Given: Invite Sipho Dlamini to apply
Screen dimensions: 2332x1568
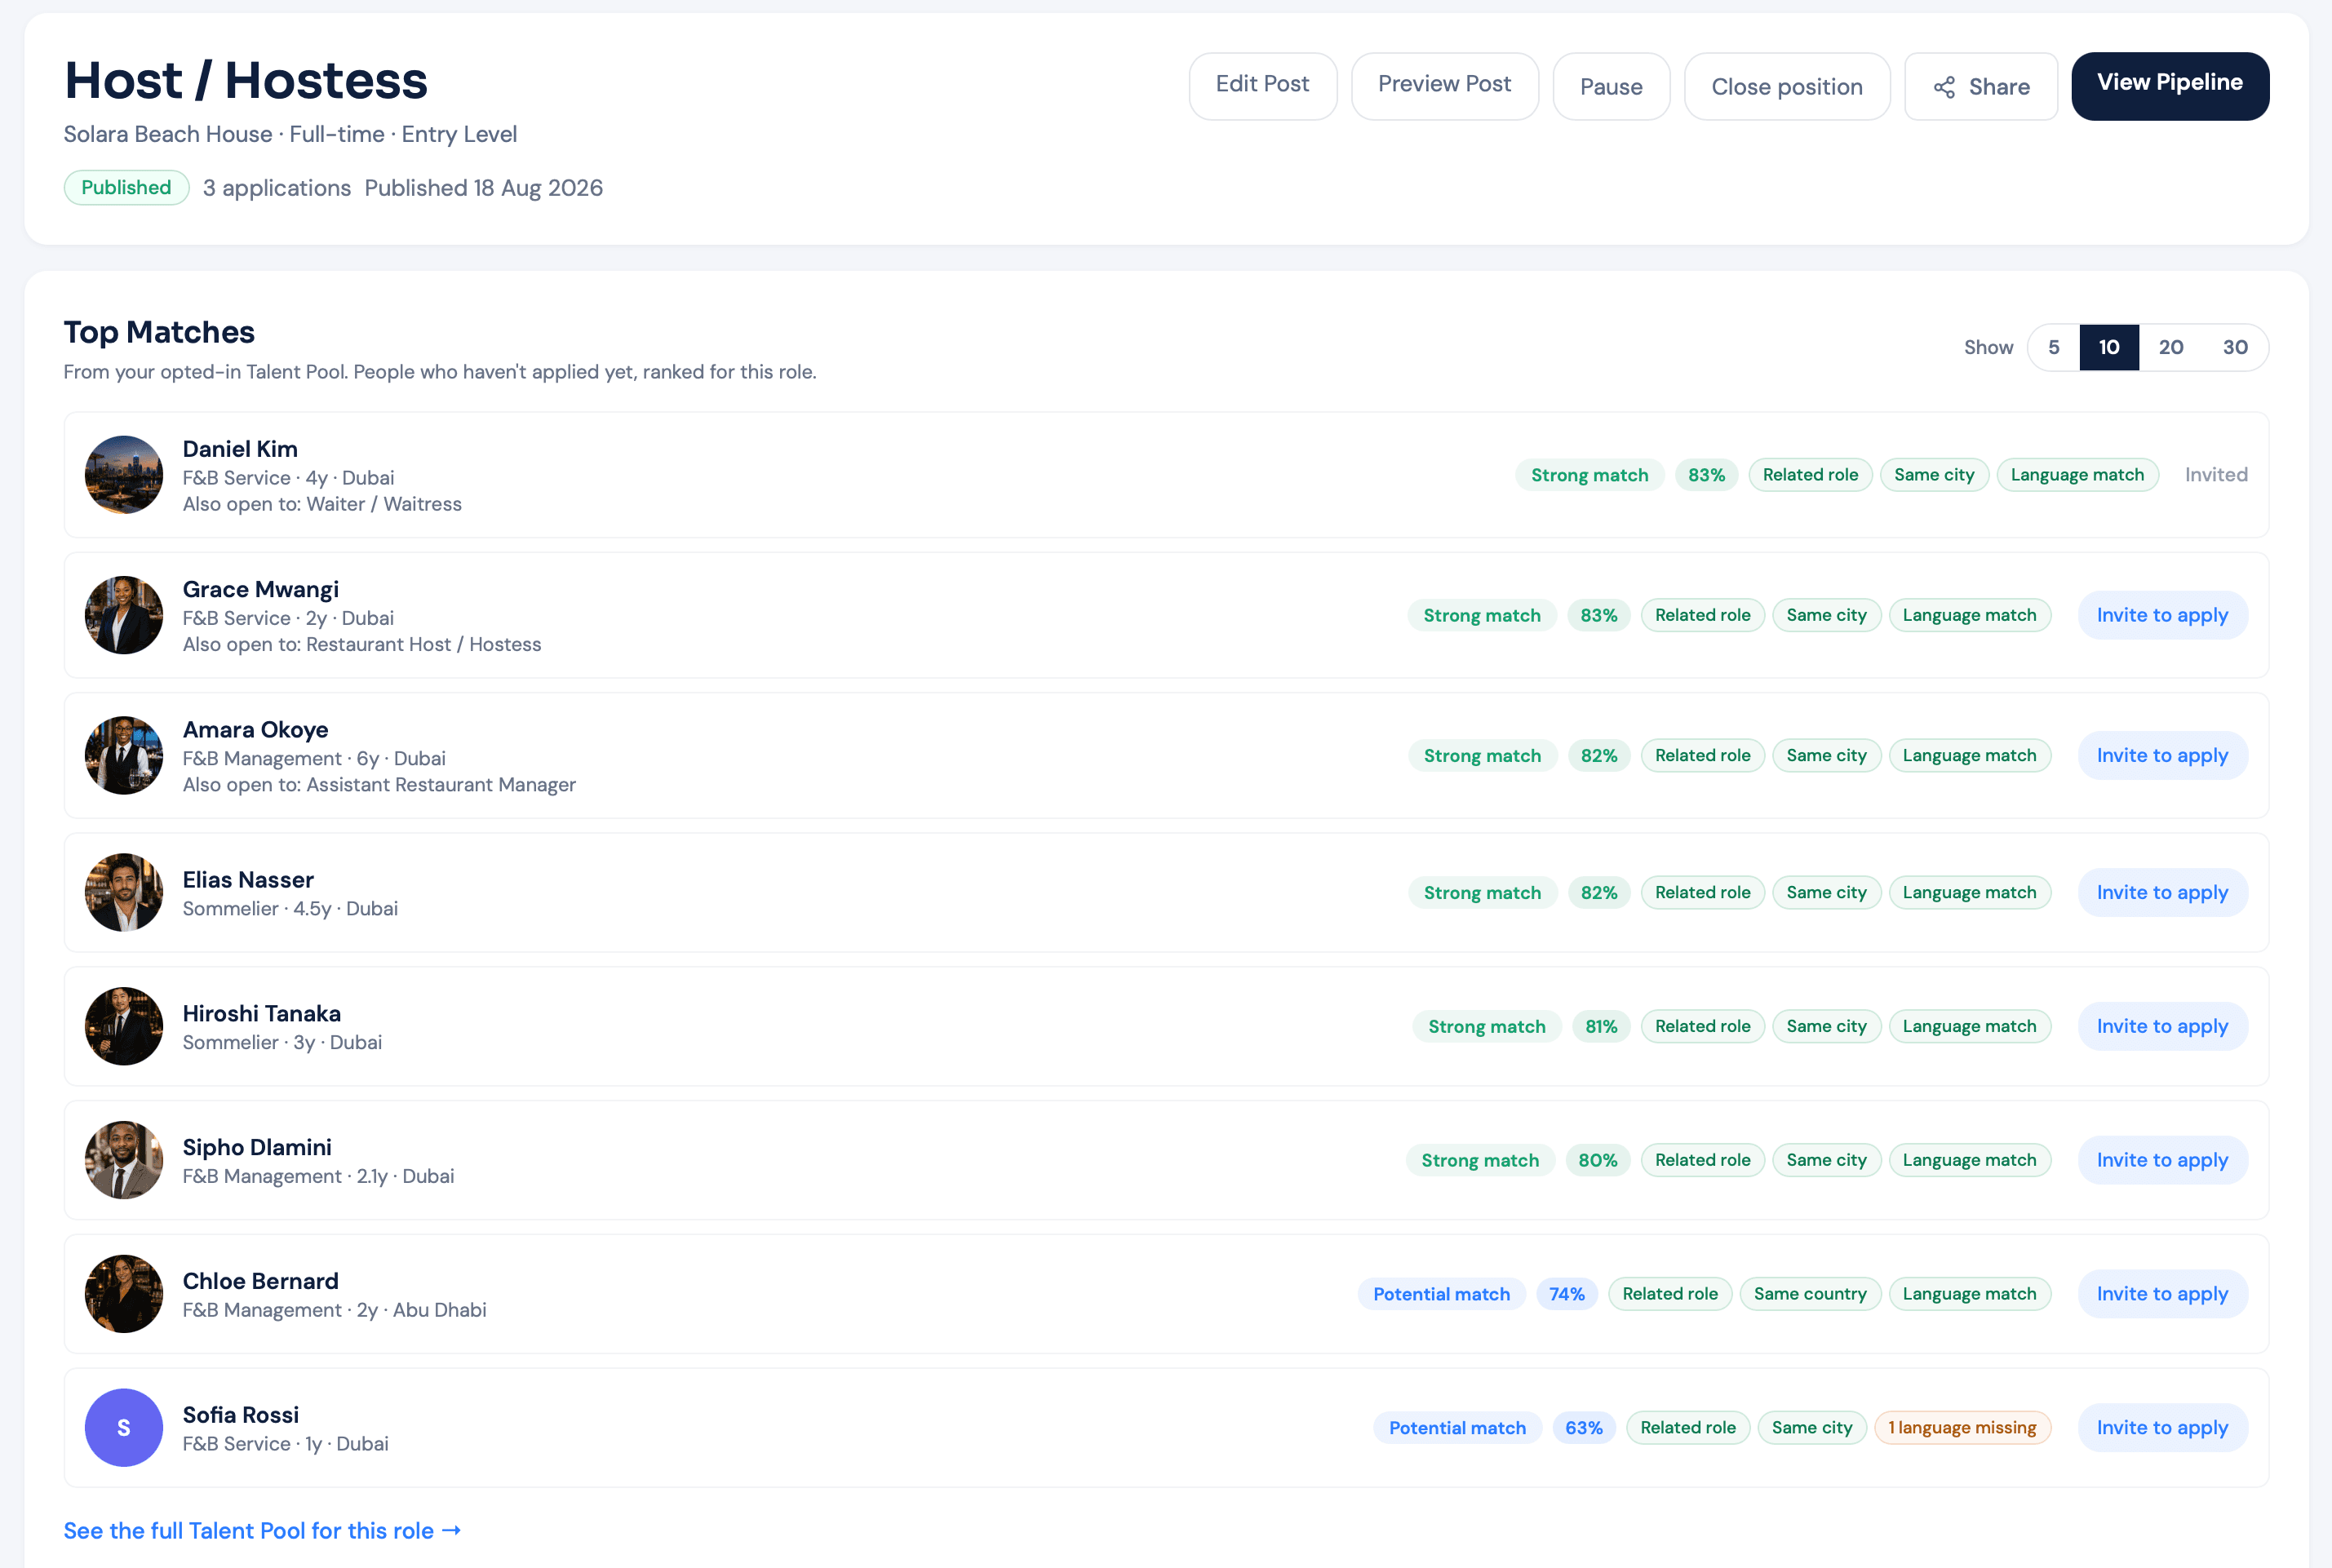Looking at the screenshot, I should point(2162,1161).
